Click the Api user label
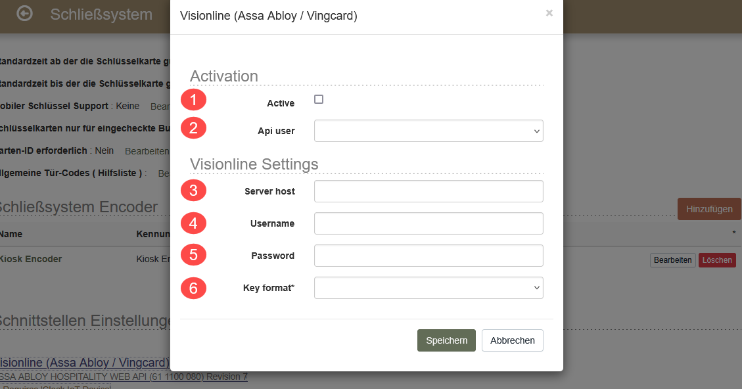This screenshot has height=389, width=742. (x=276, y=131)
